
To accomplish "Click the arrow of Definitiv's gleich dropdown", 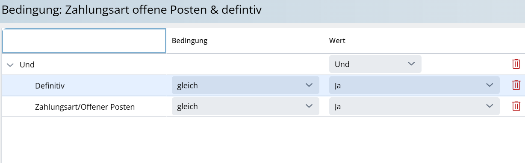I will coord(309,85).
